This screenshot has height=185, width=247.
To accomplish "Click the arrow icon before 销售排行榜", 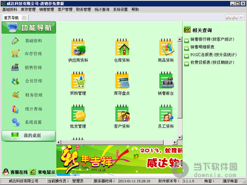I will pyautogui.click(x=186, y=41).
